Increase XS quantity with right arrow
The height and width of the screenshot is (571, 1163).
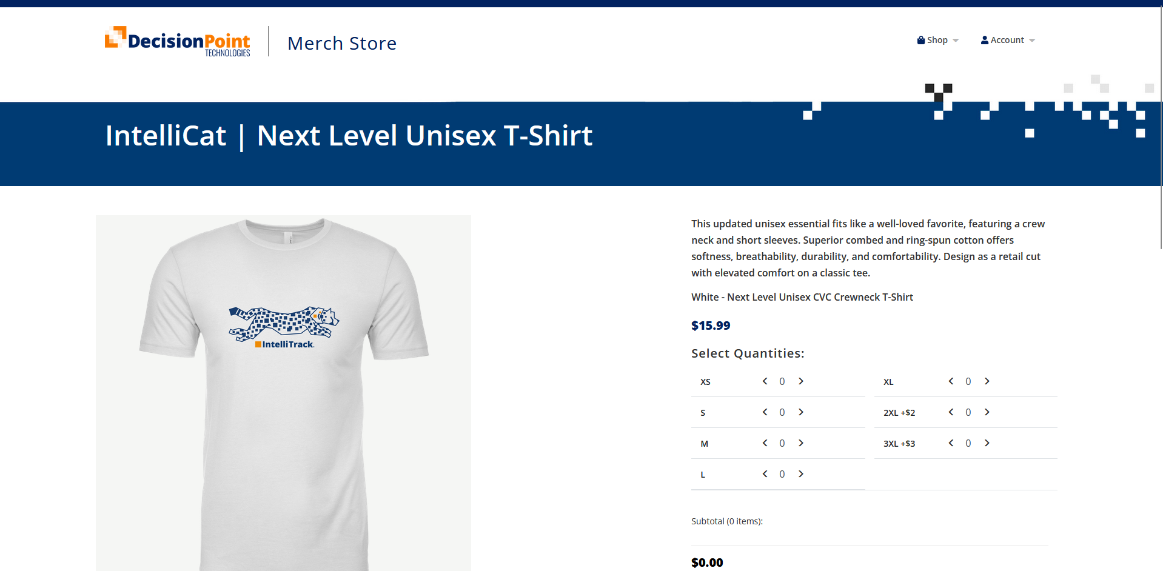click(801, 381)
